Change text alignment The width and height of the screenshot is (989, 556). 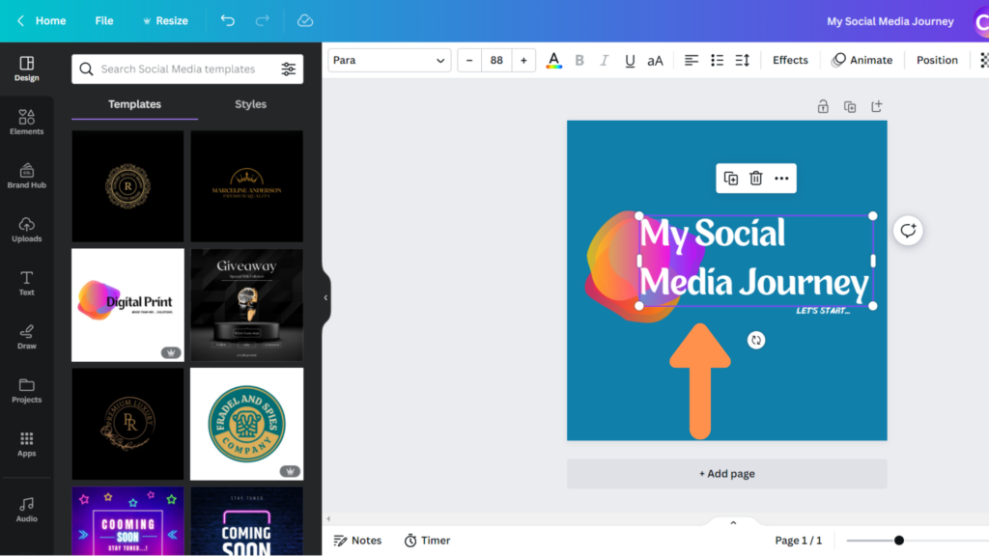[x=692, y=61]
